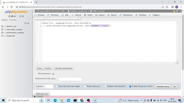The width and height of the screenshot is (184, 103).
Task: Click the log out icon beside Home
Action: click(x=12, y=16)
